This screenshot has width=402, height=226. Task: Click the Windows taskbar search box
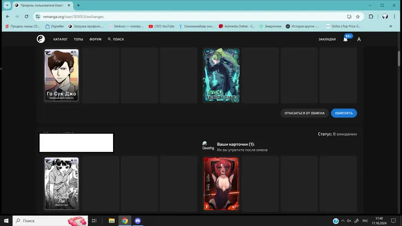tap(50, 220)
